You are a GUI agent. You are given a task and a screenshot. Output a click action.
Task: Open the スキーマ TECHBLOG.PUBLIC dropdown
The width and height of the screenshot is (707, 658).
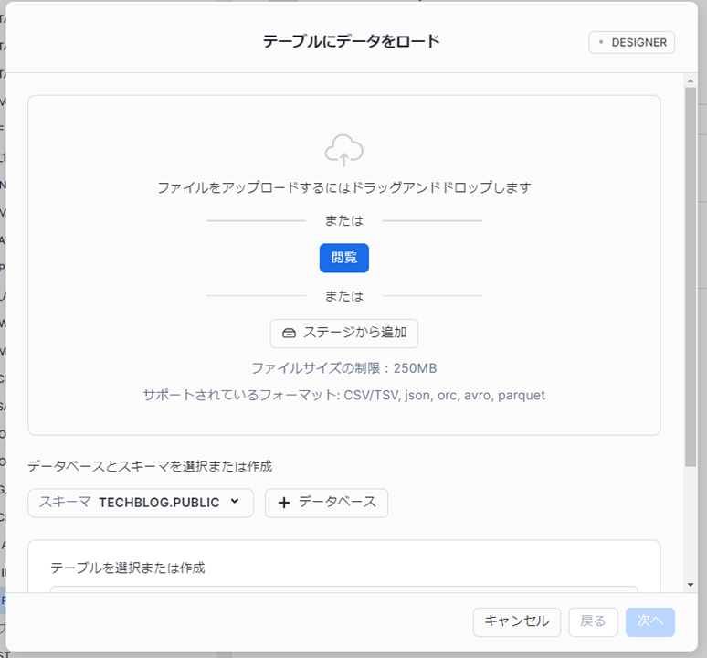pos(141,503)
